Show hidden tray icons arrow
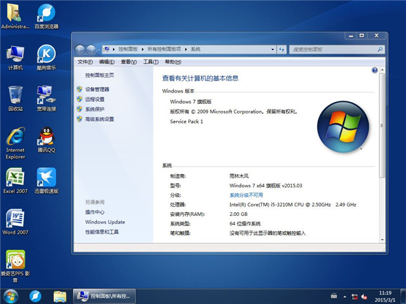 tap(345, 296)
